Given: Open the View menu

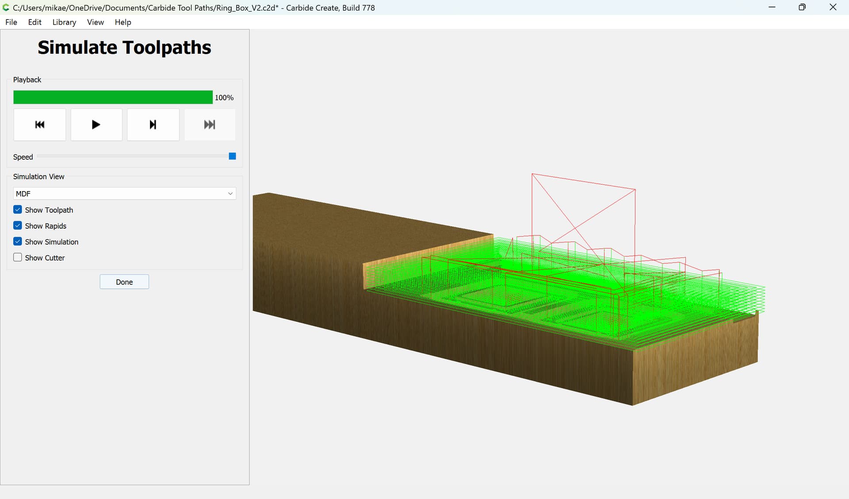Looking at the screenshot, I should (x=96, y=22).
